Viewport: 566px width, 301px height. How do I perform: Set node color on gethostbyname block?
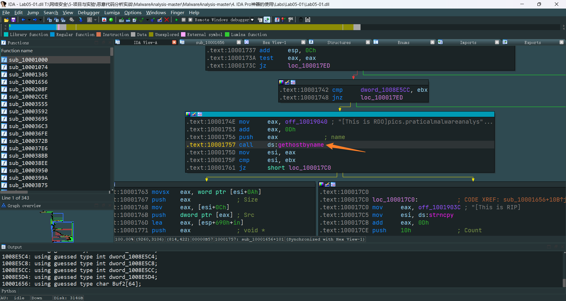pos(188,114)
